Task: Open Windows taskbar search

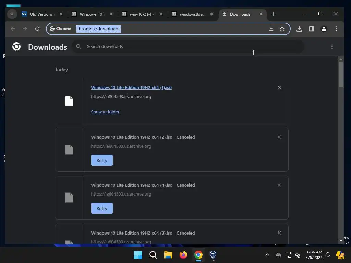Action: (x=153, y=255)
